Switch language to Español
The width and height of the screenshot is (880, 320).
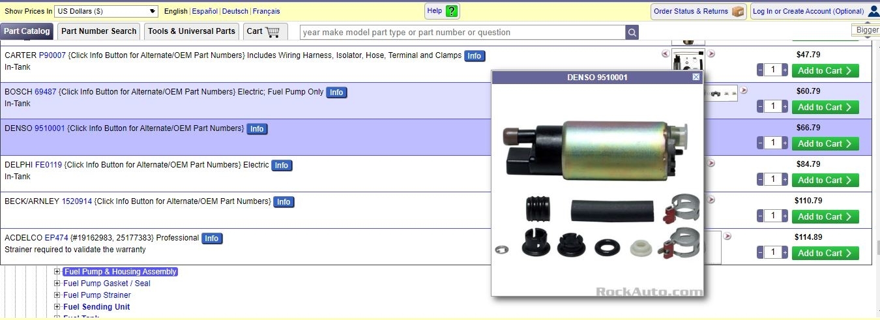[x=205, y=11]
